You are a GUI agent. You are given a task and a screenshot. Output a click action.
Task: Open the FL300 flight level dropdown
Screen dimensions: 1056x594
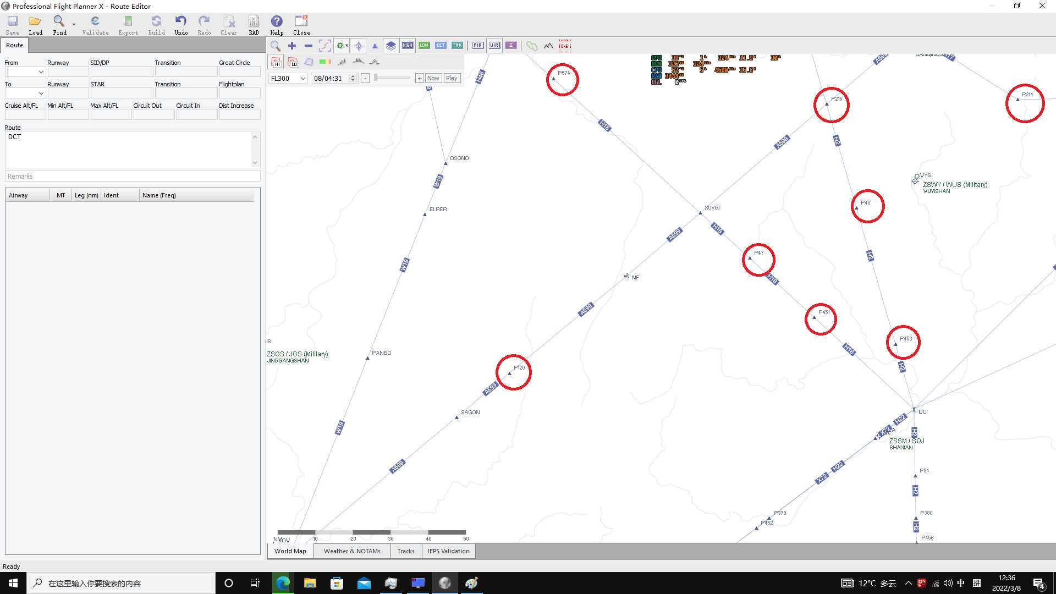pyautogui.click(x=302, y=78)
